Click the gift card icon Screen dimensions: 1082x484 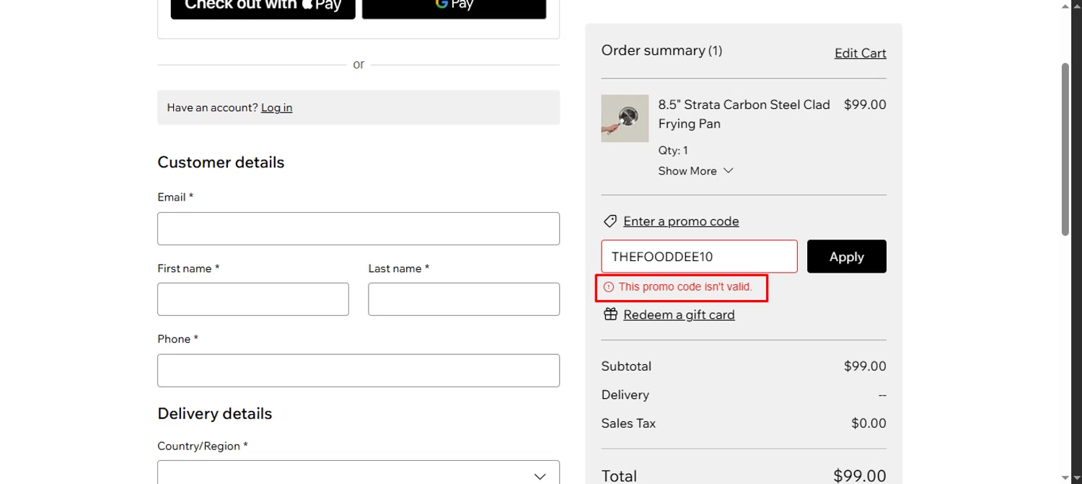pyautogui.click(x=610, y=314)
